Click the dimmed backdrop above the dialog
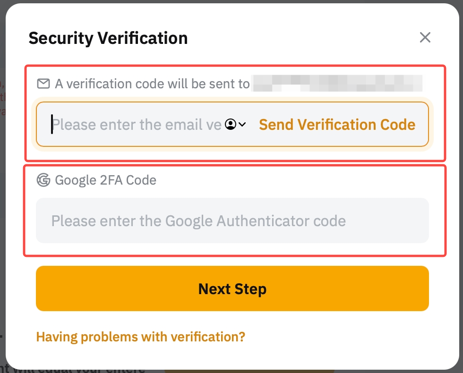Image resolution: width=463 pixels, height=373 pixels. [x=231, y=1]
